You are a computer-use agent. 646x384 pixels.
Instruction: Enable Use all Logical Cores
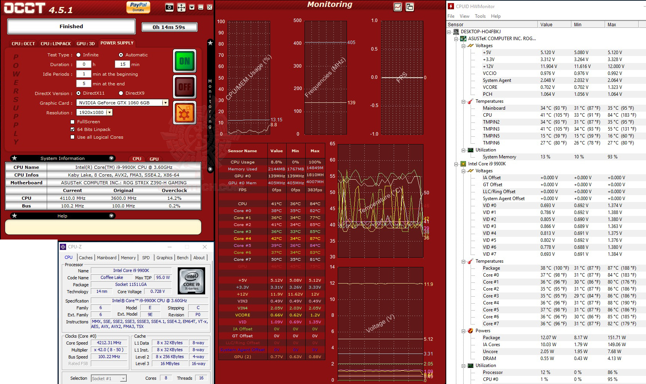pos(72,137)
